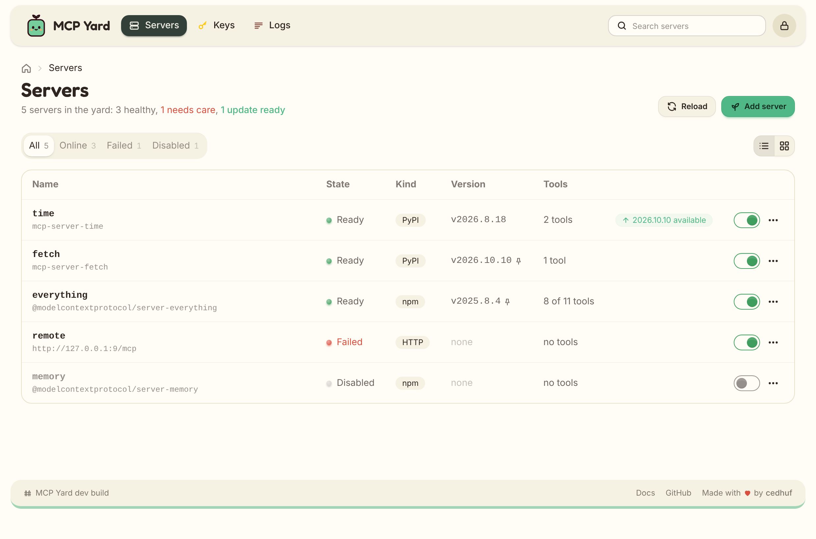Click the pin icon beside v2025.8.4
The width and height of the screenshot is (816, 539).
pos(507,301)
